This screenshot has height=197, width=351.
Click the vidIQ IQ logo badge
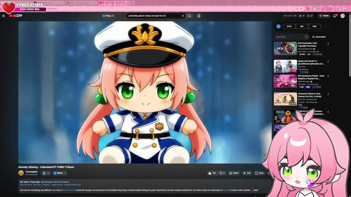278,26
